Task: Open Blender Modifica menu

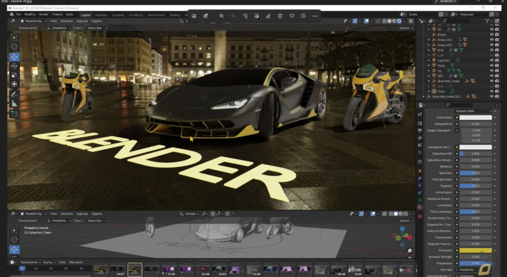Action: 30,14
